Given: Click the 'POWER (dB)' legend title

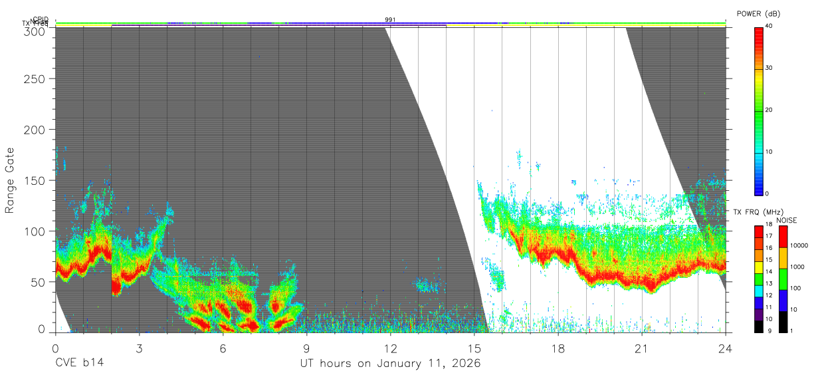Looking at the screenshot, I should click(x=758, y=13).
